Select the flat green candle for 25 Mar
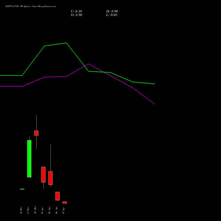The image size is (221, 221). tap(22, 189)
